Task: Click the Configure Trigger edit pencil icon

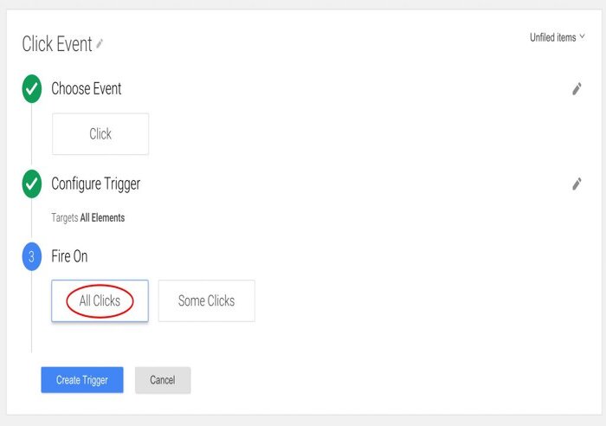Action: (x=577, y=184)
